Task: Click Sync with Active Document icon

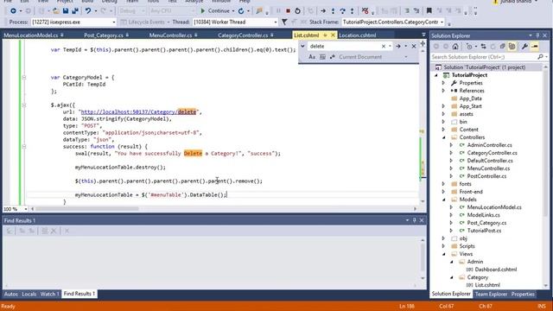Action: click(x=483, y=47)
